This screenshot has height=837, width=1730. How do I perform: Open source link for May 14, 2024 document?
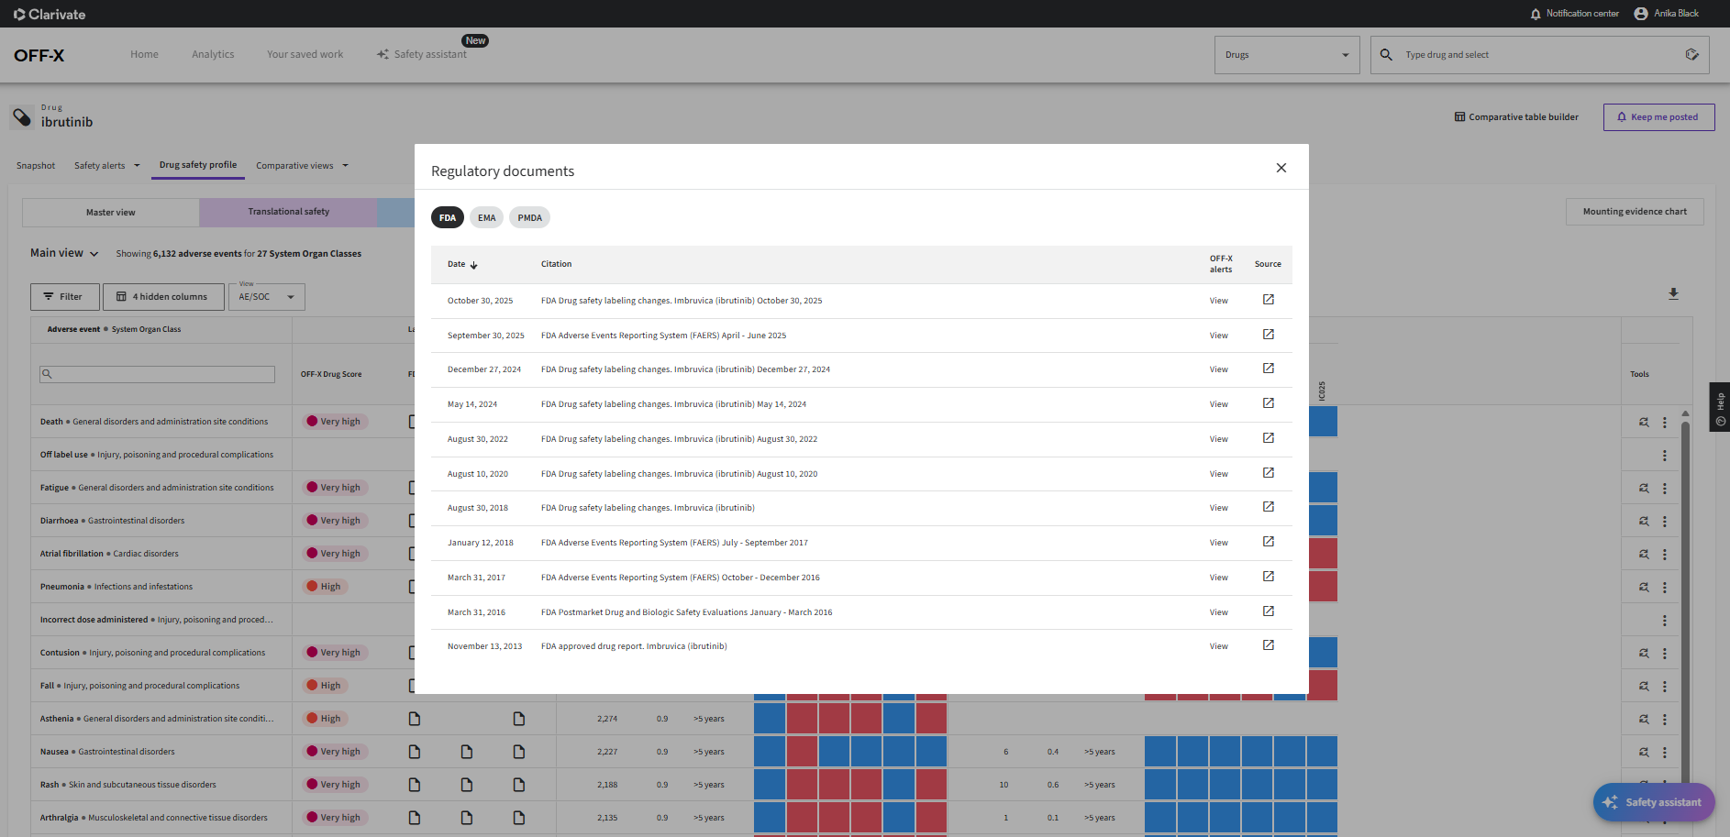click(1268, 403)
